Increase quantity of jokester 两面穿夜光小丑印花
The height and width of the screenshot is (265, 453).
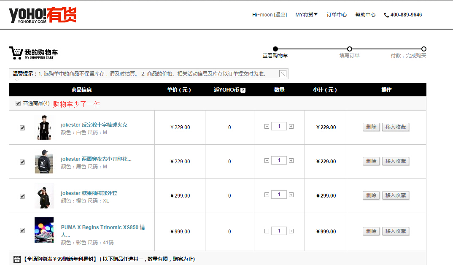tap(291, 160)
